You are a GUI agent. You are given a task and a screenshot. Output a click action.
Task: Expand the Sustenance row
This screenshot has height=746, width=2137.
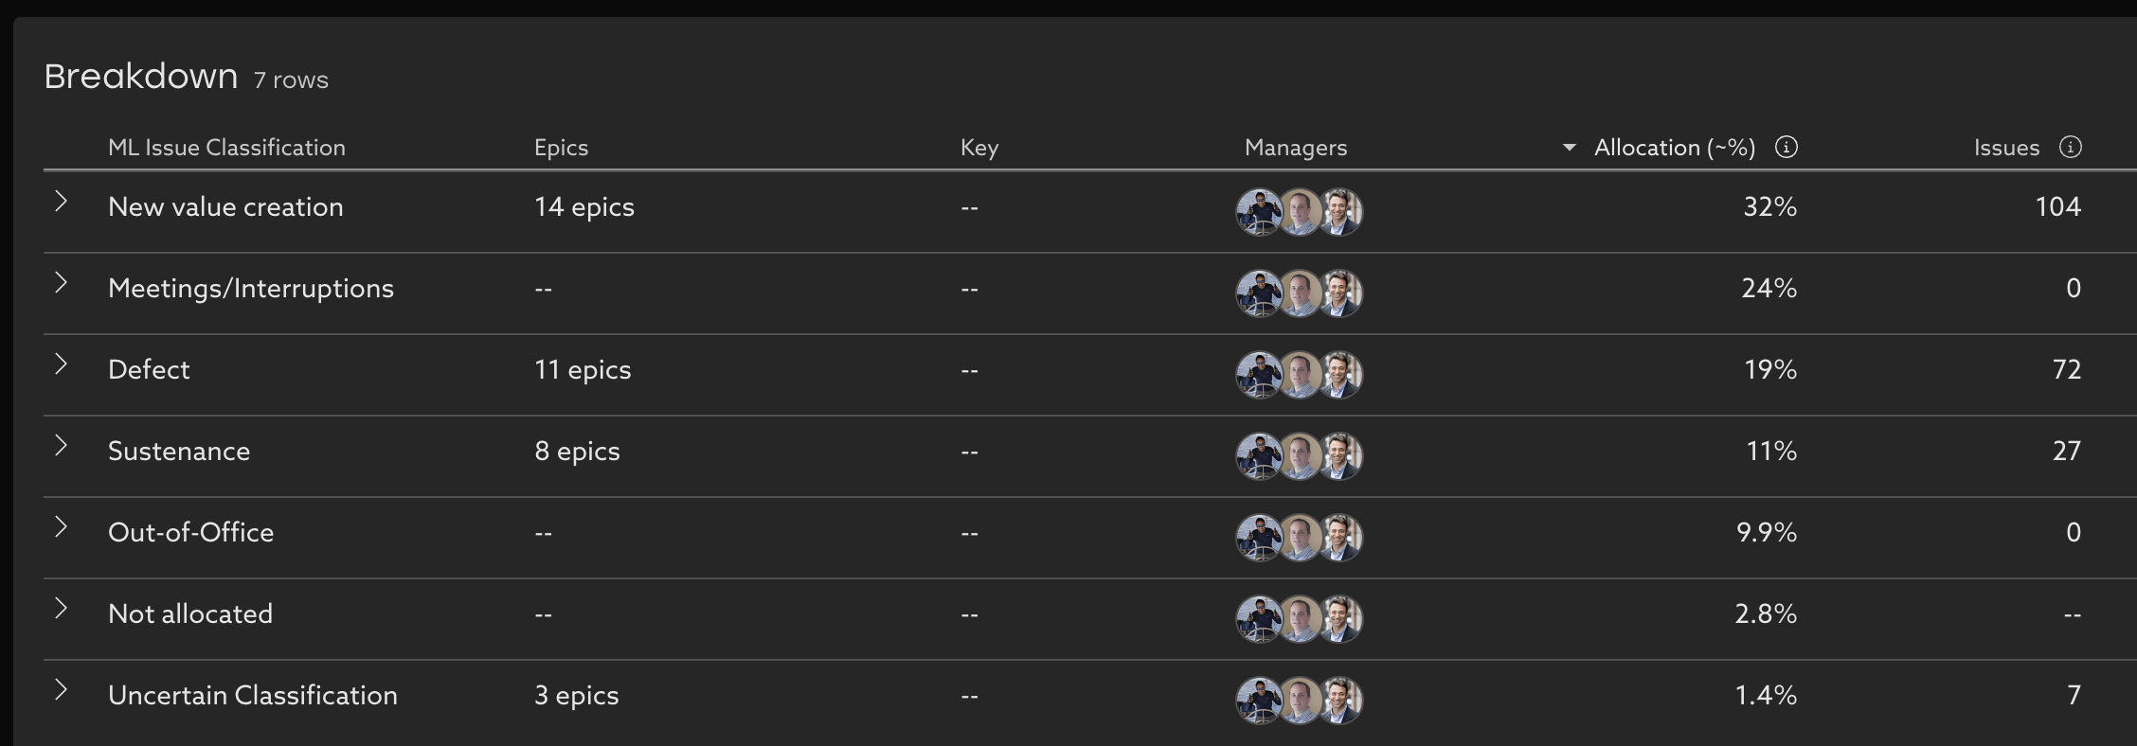[x=61, y=445]
